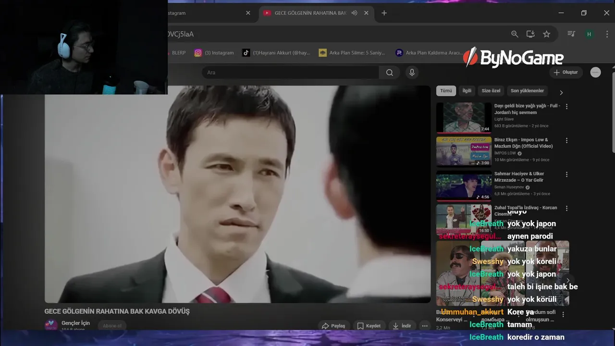Save the video with the Kaydet button
Image resolution: width=615 pixels, height=346 pixels.
pyautogui.click(x=369, y=326)
